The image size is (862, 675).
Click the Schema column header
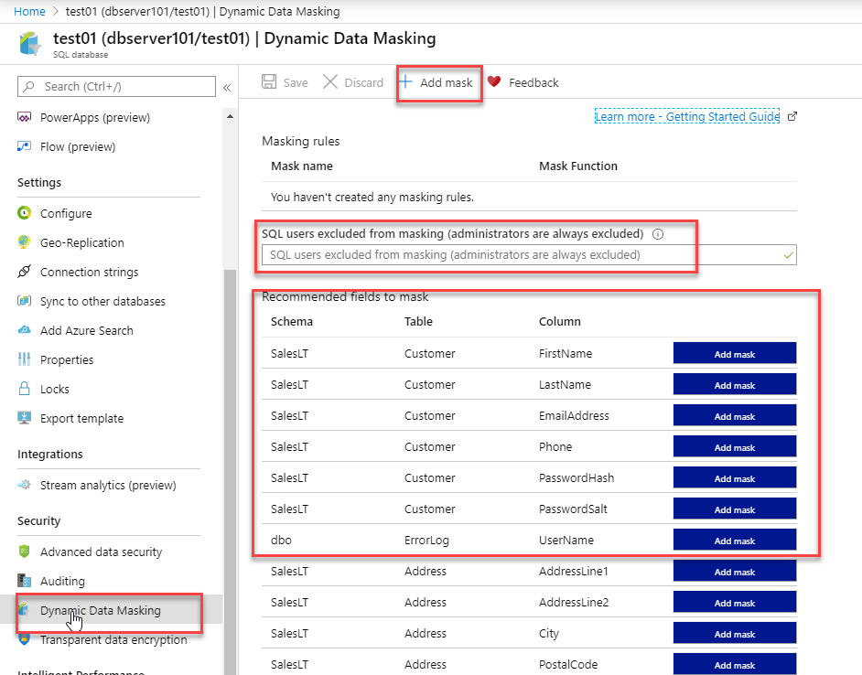click(292, 322)
